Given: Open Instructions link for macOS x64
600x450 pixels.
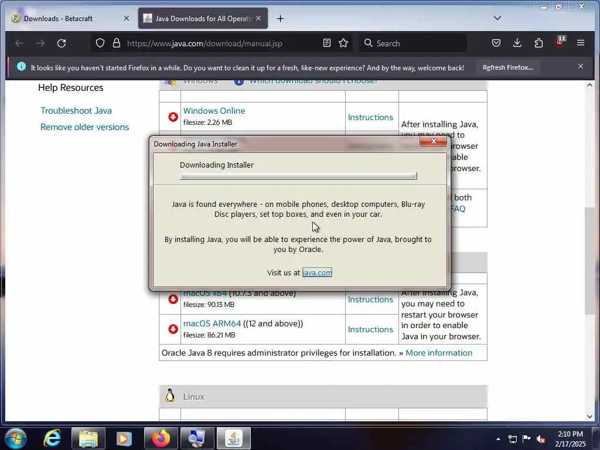Looking at the screenshot, I should coord(370,299).
